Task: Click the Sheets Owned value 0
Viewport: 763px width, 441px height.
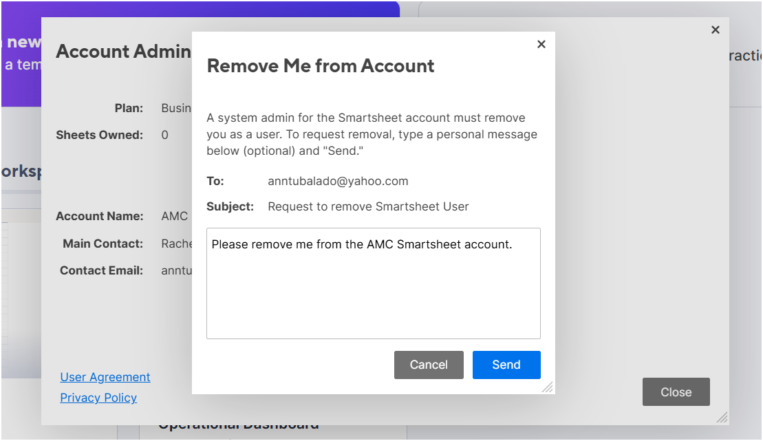Action: pyautogui.click(x=165, y=135)
